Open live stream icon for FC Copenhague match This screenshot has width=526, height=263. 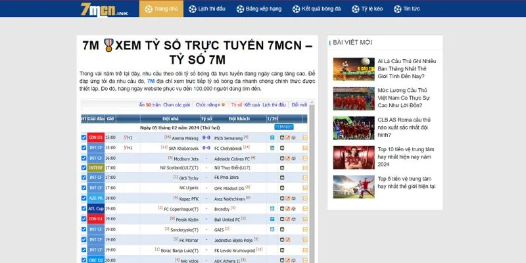click(272, 208)
